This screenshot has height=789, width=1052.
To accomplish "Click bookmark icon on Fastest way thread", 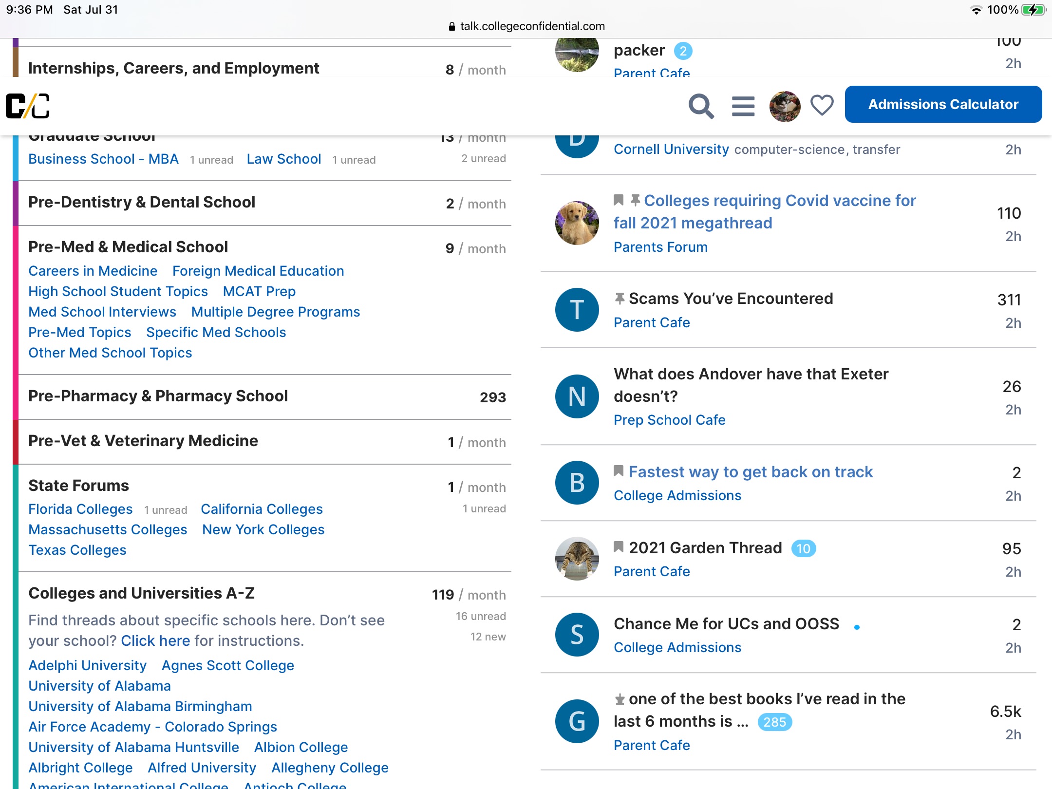I will (619, 471).
